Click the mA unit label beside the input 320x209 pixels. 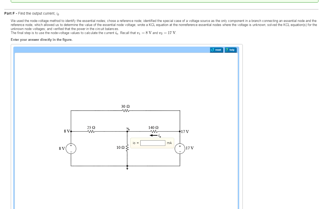tap(169, 143)
